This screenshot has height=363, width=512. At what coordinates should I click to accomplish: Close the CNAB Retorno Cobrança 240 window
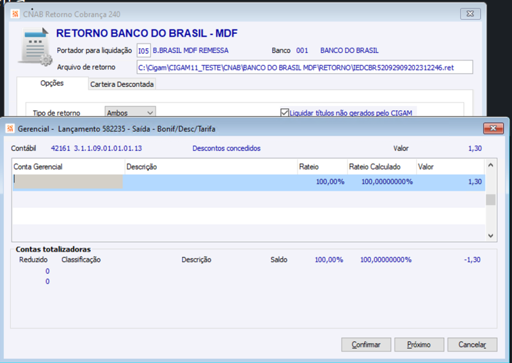click(x=470, y=14)
